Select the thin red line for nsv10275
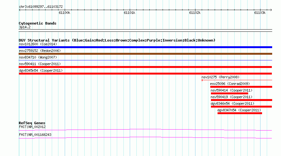 pyautogui.click(x=237, y=80)
